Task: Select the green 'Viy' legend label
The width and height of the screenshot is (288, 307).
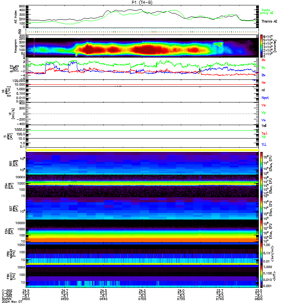Action: [263, 113]
